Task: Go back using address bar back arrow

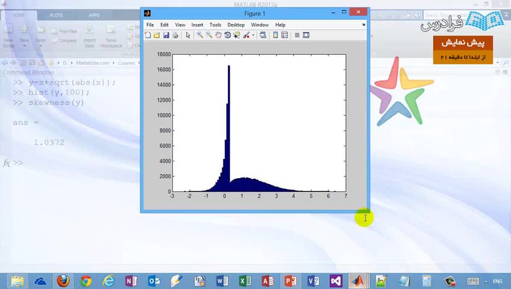Action: pyautogui.click(x=5, y=63)
